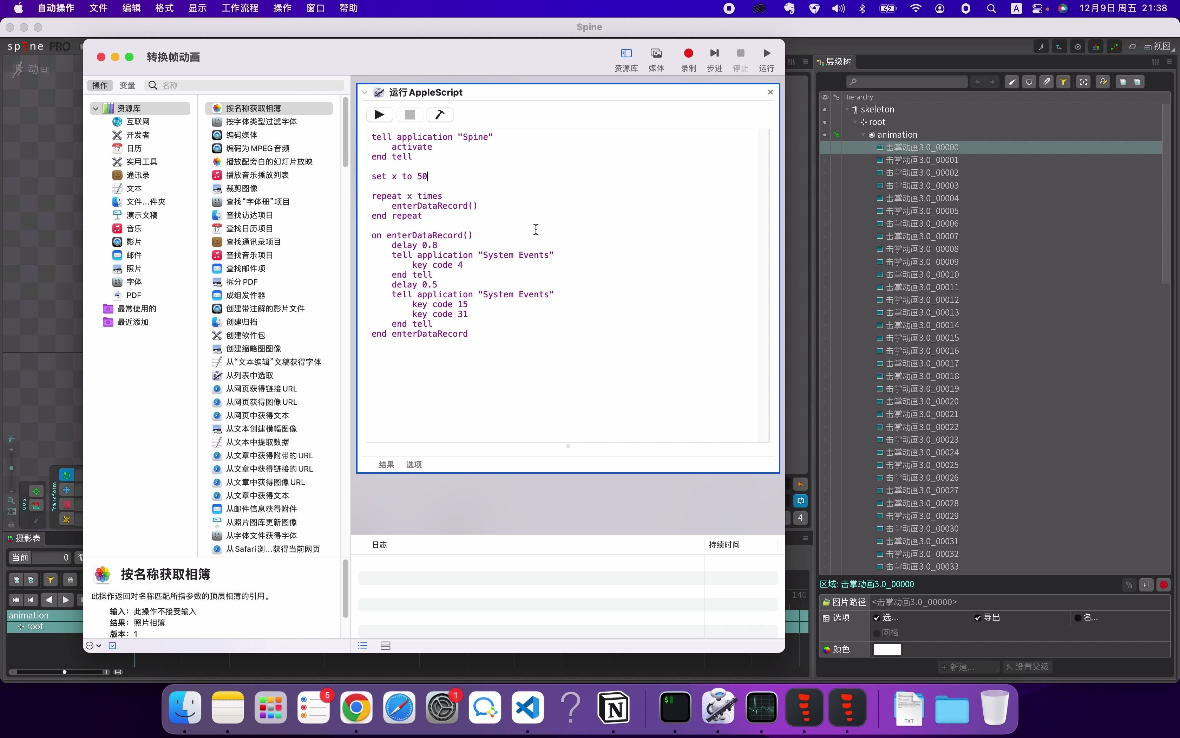Open the Workflow menu in menu bar

(x=240, y=8)
